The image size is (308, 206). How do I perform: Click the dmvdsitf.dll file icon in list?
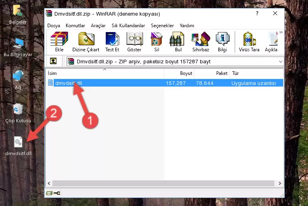click(x=50, y=83)
